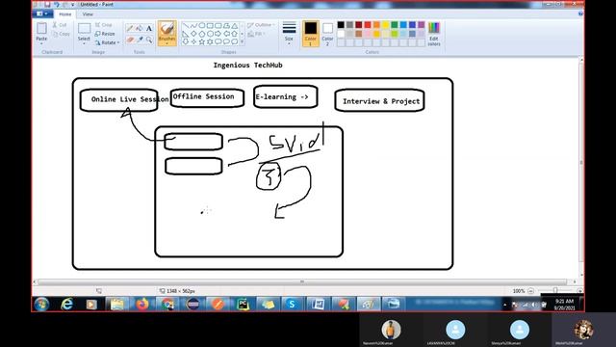616x347 pixels.
Task: Select the Pencil tool
Action: coord(130,28)
